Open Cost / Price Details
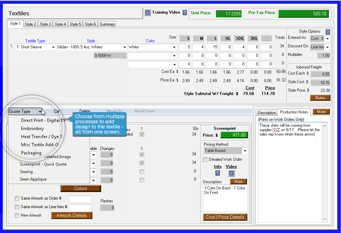The width and height of the screenshot is (341, 233). coord(225,217)
